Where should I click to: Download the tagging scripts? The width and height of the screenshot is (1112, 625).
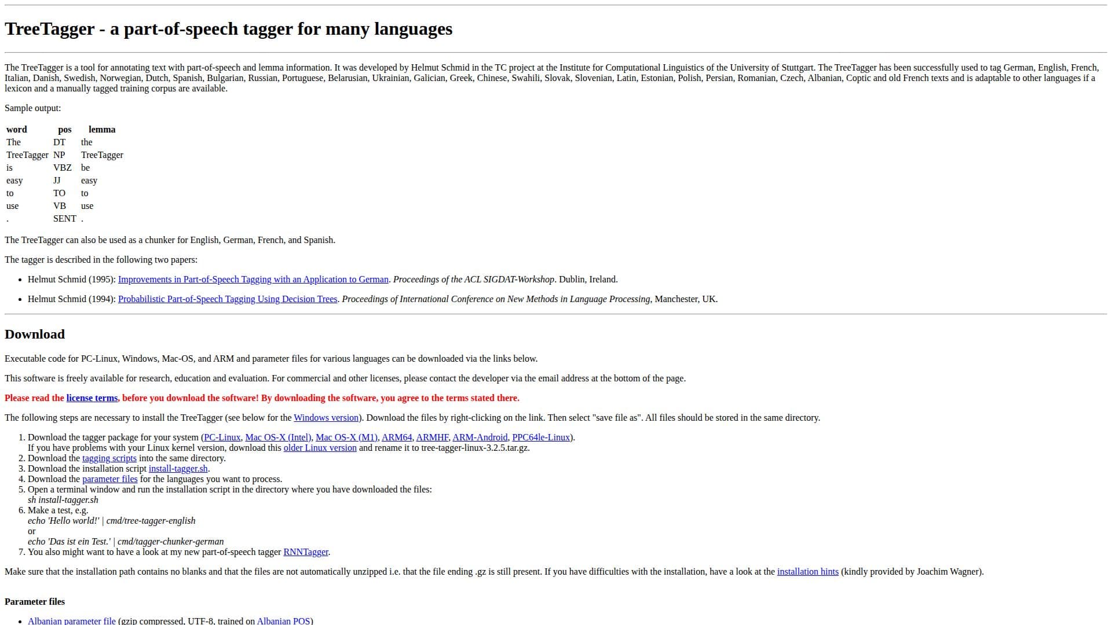tap(109, 458)
